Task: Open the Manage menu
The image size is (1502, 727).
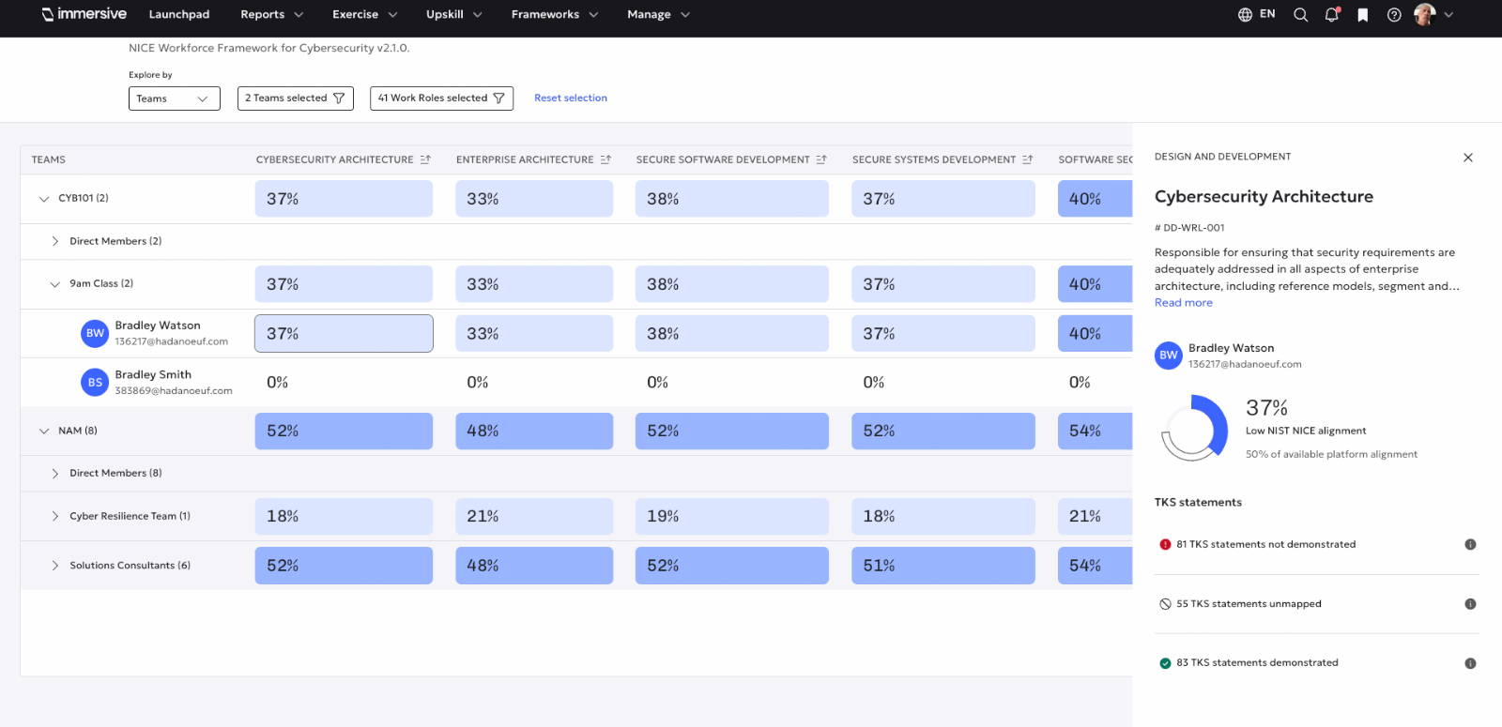Action: (x=659, y=14)
